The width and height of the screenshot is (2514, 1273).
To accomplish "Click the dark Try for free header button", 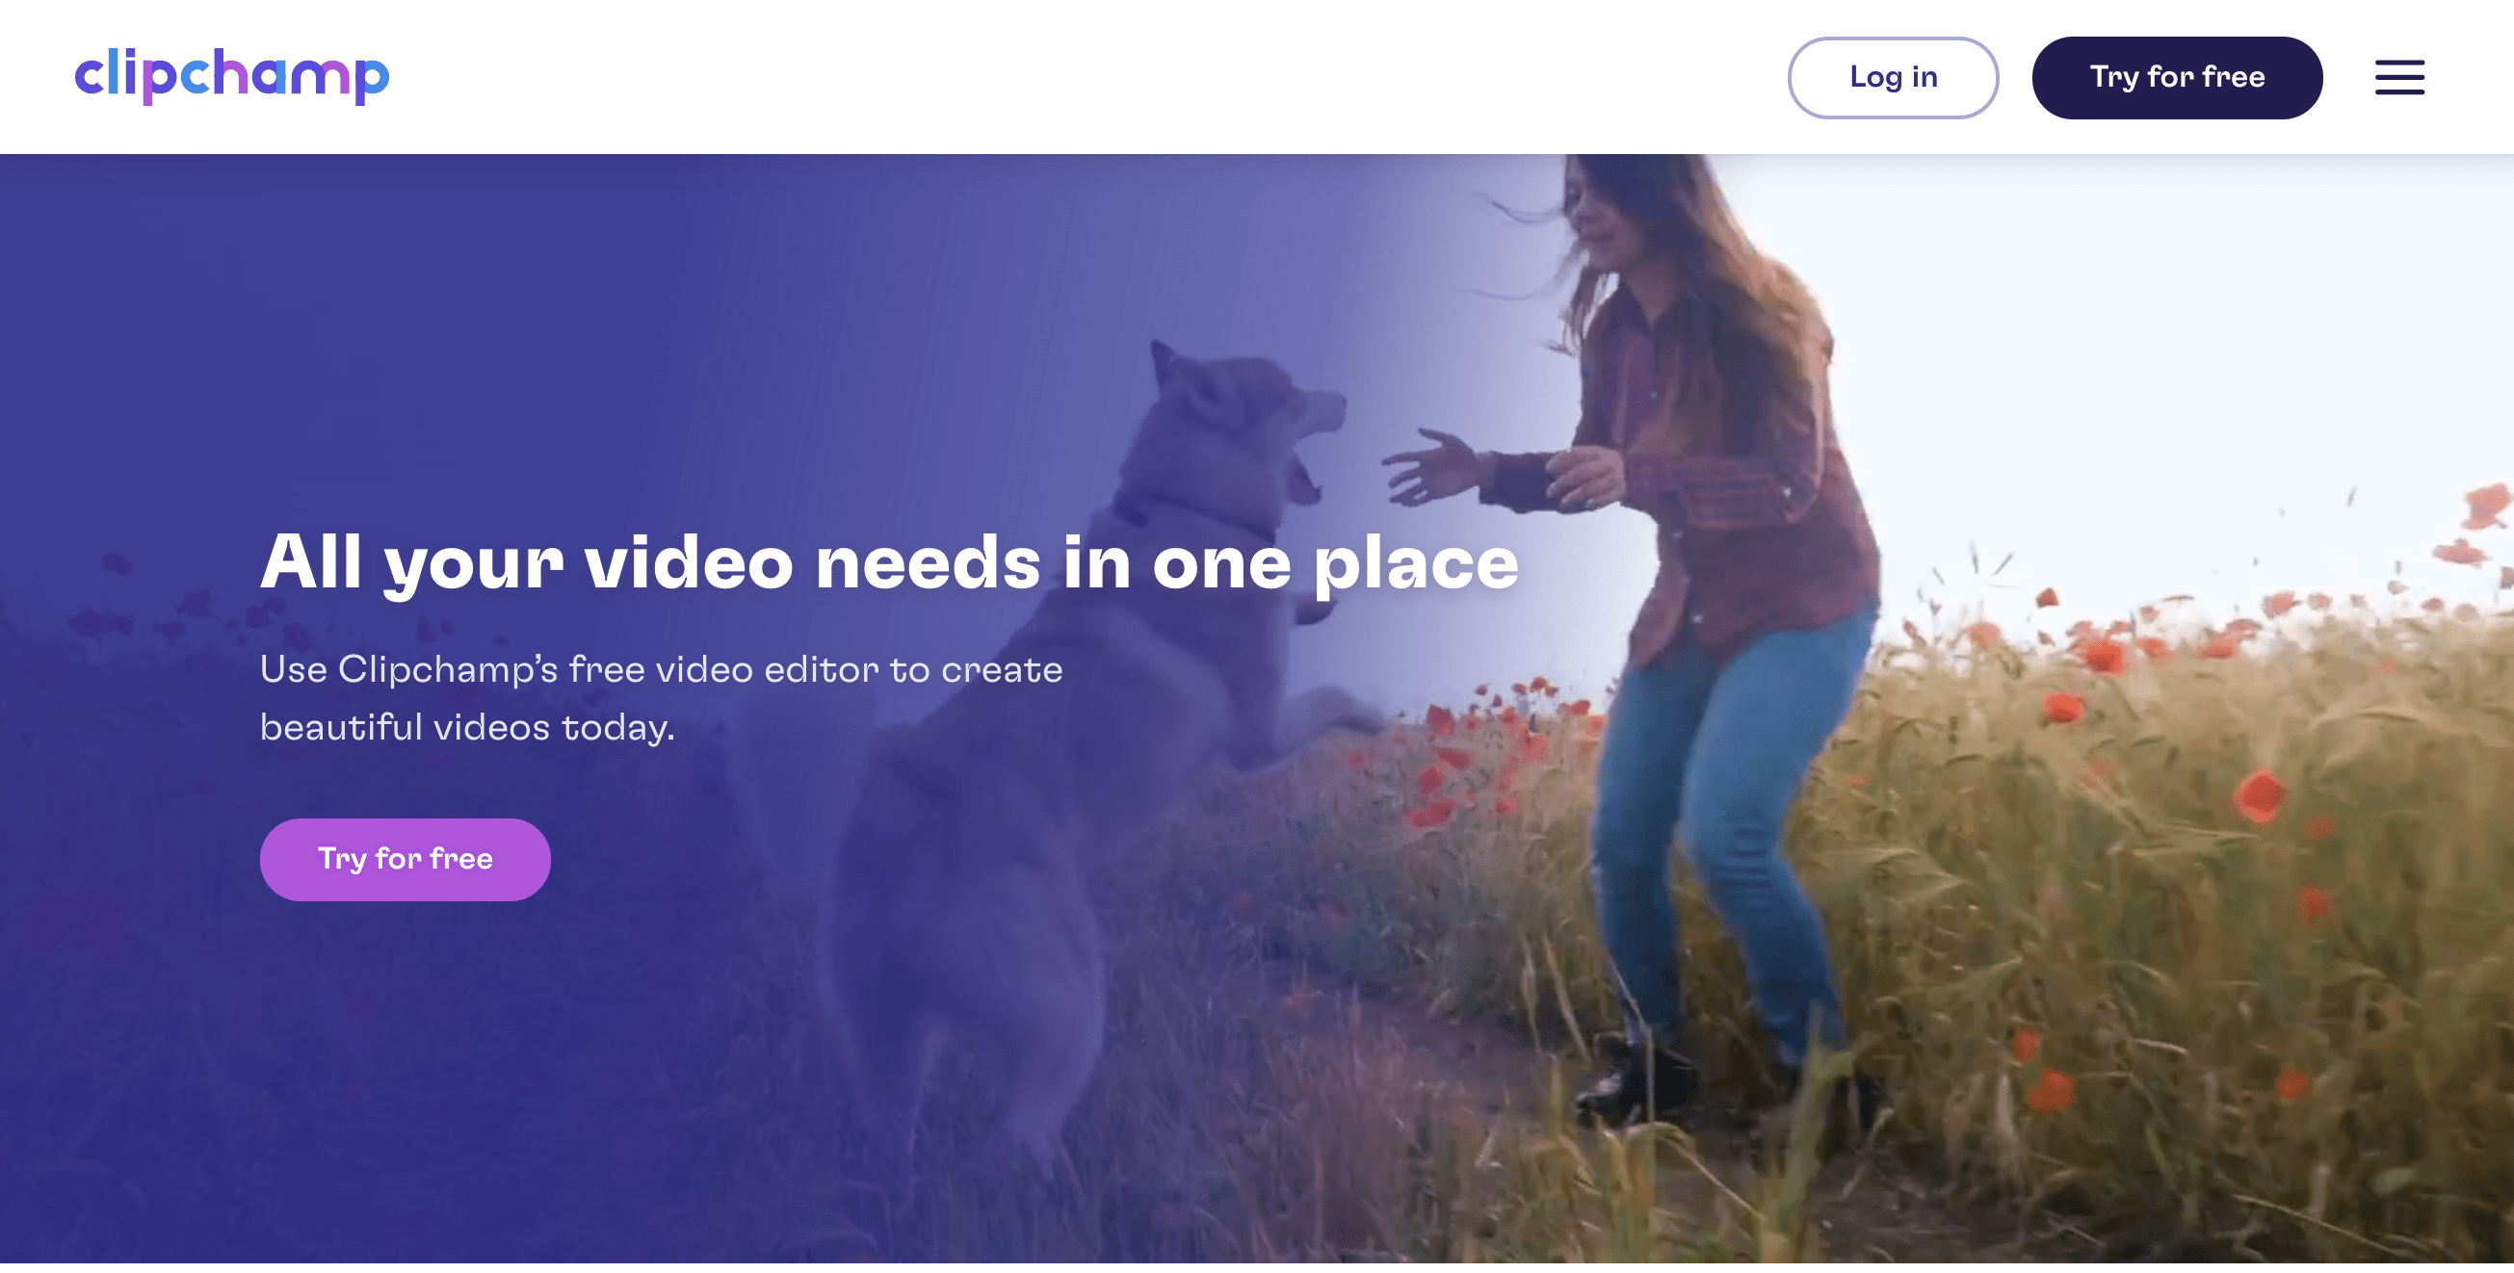I will coord(2176,77).
